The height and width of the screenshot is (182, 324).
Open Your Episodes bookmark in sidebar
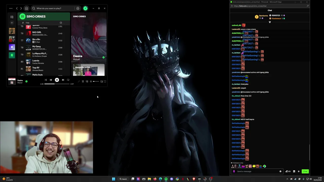click(12, 55)
